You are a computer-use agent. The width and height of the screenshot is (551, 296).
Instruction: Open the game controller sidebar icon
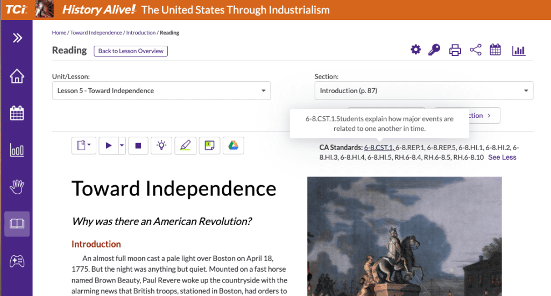(x=17, y=261)
